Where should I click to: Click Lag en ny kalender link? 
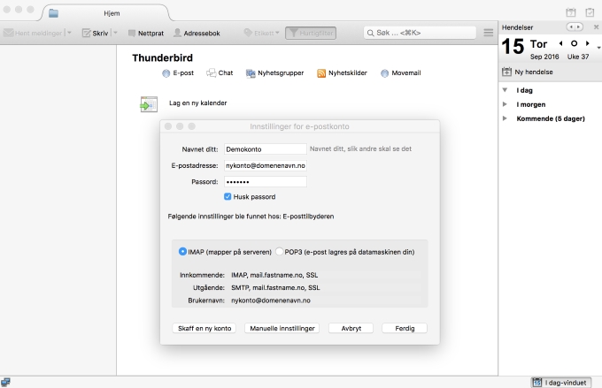click(x=198, y=103)
